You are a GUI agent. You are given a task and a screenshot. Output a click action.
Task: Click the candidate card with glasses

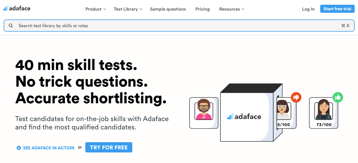pos(285,113)
